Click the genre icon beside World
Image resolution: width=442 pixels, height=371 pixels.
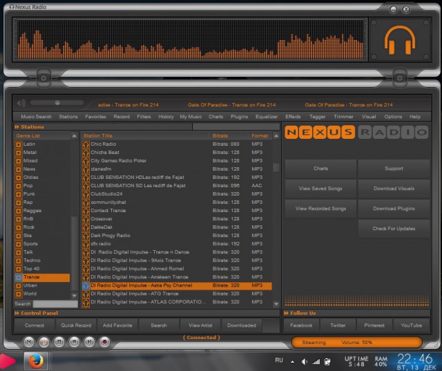(x=19, y=294)
